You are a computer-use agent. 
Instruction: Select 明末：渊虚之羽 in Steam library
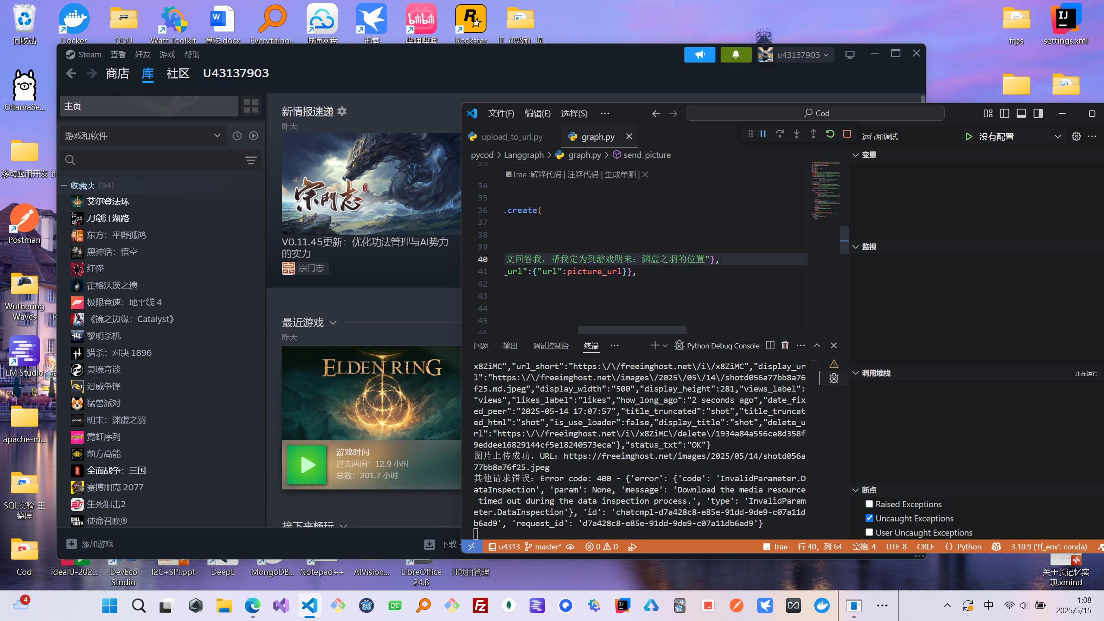tap(116, 420)
